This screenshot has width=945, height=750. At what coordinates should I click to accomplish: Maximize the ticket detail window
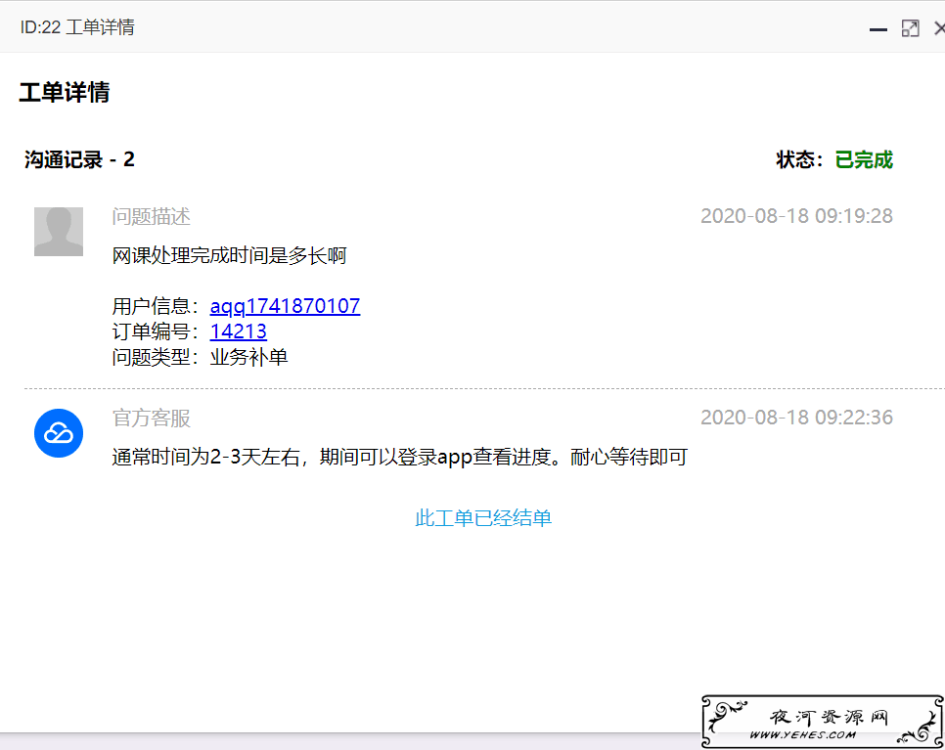pyautogui.click(x=910, y=28)
